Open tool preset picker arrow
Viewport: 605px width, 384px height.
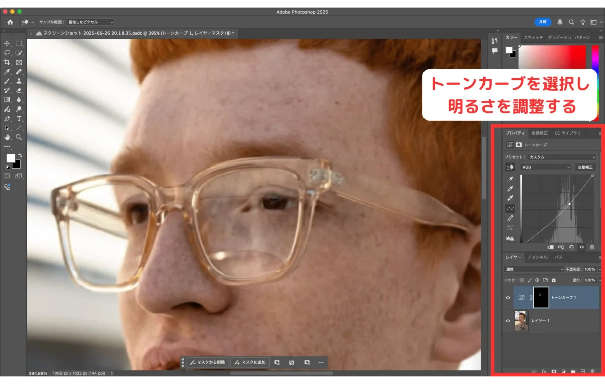click(33, 22)
